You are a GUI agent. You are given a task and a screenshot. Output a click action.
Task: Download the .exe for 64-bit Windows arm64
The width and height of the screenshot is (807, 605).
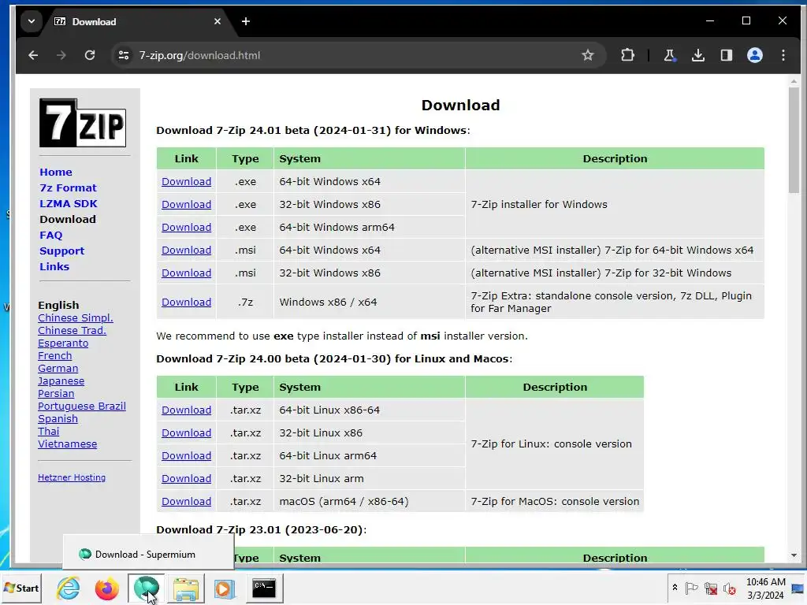pos(186,228)
